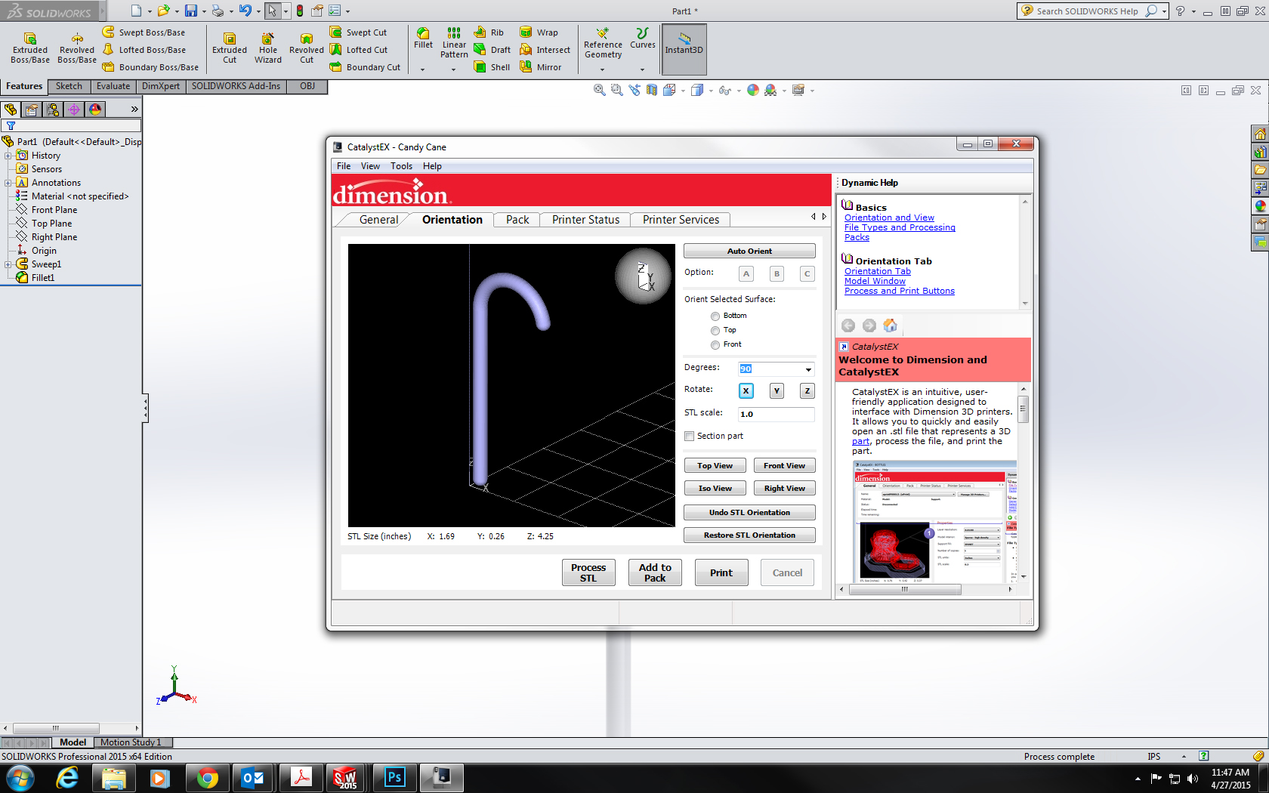The height and width of the screenshot is (793, 1269).
Task: Choose the Swept Cut feature
Action: [359, 32]
